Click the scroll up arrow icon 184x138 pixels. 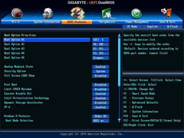click(x=119, y=35)
